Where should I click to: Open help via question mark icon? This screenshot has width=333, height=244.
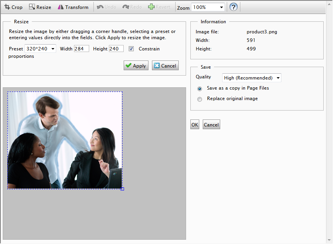click(233, 7)
